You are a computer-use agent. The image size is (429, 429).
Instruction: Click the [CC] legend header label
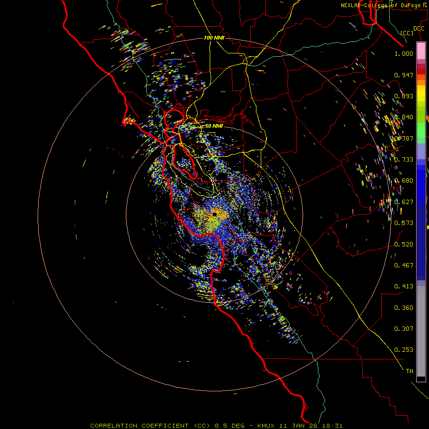[407, 33]
